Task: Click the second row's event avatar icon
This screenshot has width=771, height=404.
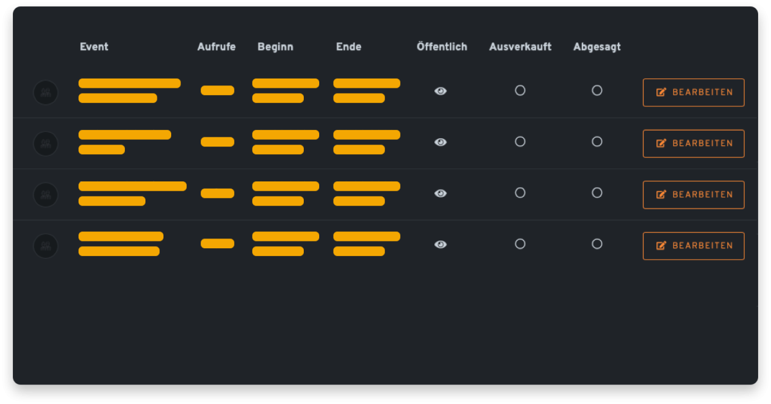Action: click(x=46, y=143)
